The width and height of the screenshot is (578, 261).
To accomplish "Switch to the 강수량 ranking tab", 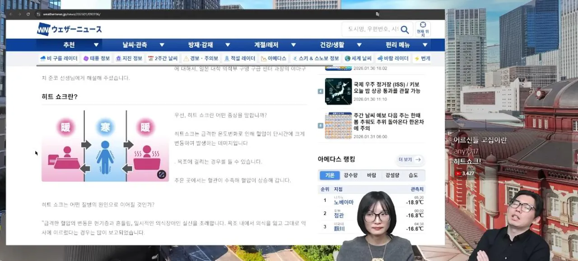I will click(351, 175).
